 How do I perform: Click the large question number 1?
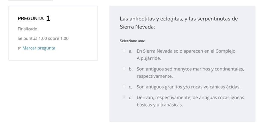coord(48,18)
